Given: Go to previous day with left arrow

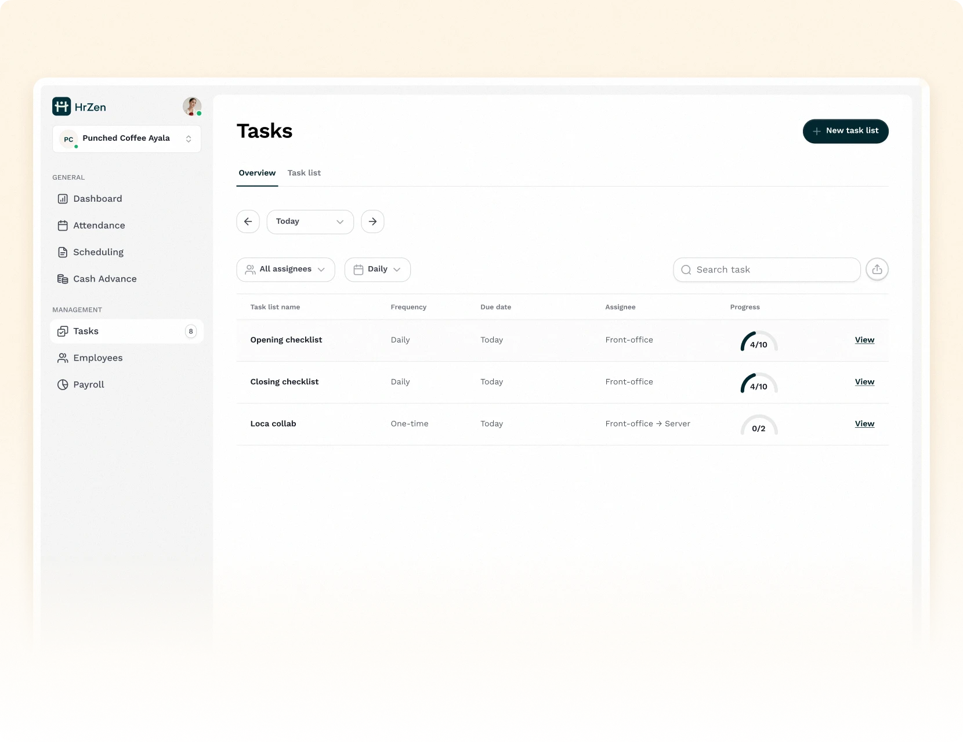Looking at the screenshot, I should [248, 221].
